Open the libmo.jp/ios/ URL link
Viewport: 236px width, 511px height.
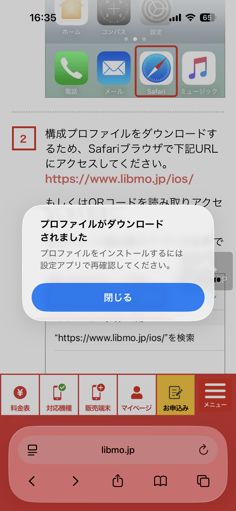point(119,179)
